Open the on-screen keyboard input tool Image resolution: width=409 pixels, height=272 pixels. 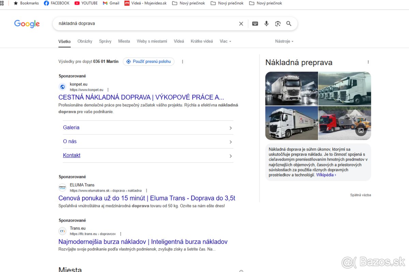[255, 24]
